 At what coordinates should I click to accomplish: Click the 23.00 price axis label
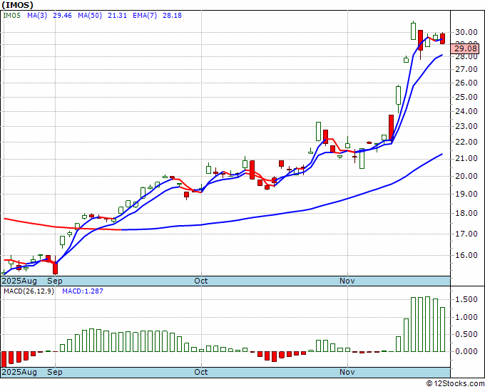[x=466, y=126]
